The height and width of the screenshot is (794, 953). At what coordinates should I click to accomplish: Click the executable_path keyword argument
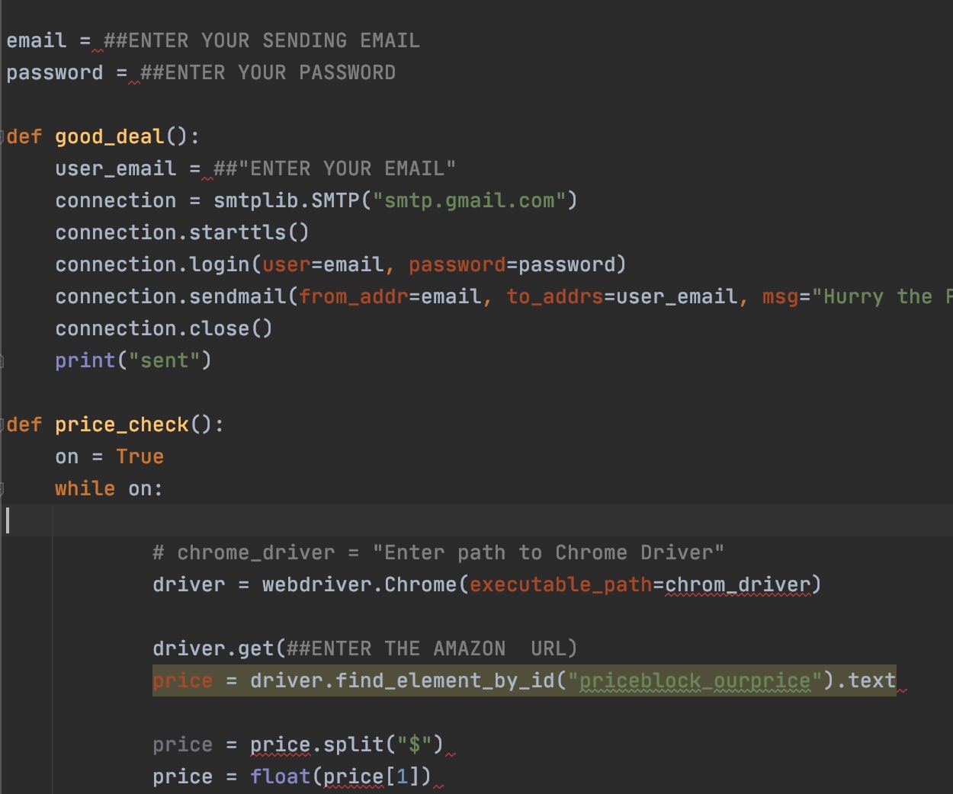[x=560, y=584]
